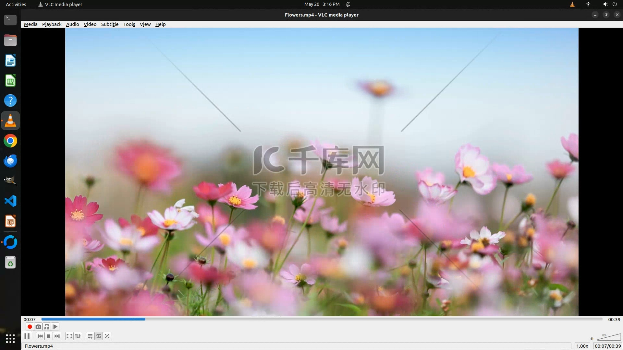
Task: Toggle fullscreen mode
Action: coord(69,336)
